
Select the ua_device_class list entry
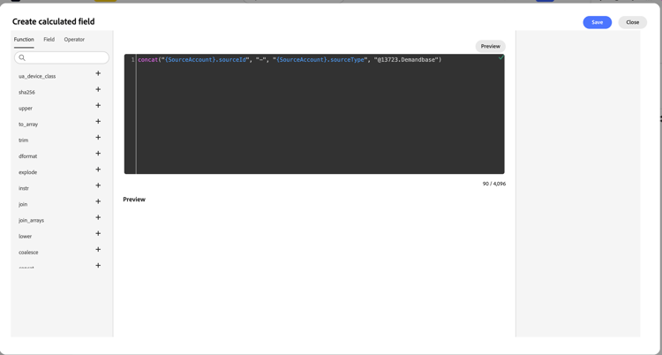click(x=37, y=77)
